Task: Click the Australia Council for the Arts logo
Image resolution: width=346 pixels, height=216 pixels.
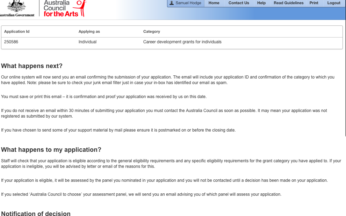Action: point(65,8)
